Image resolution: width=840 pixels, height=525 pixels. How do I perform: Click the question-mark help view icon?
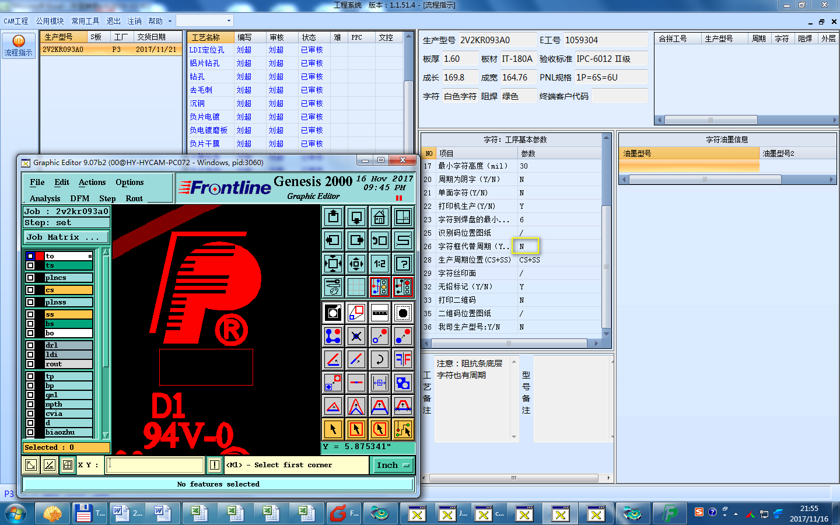[x=403, y=264]
